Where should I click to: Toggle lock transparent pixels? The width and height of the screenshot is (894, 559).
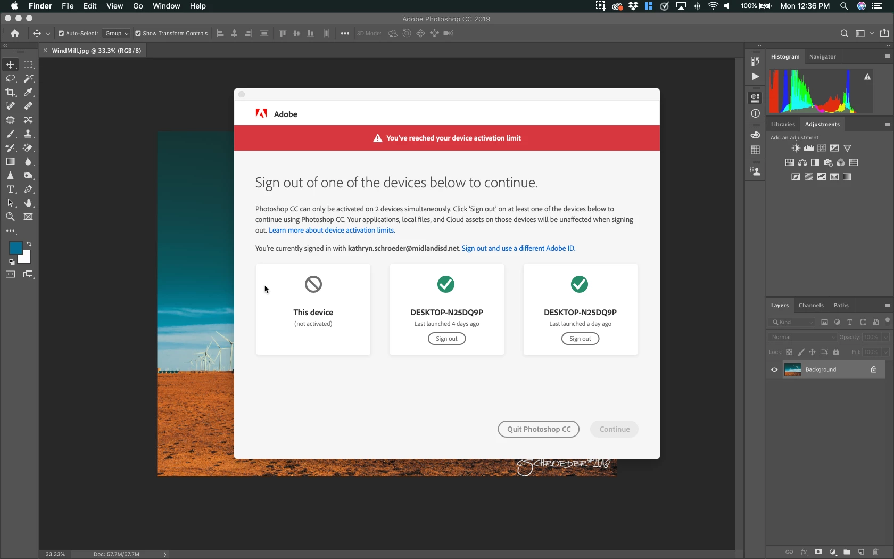tap(789, 352)
